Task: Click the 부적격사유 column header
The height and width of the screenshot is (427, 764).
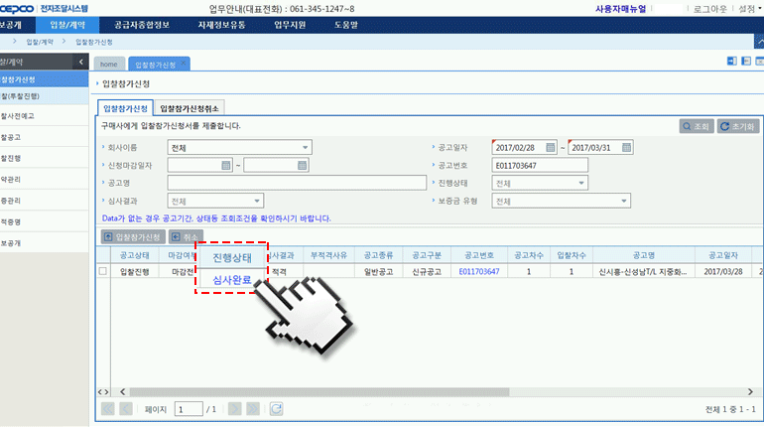Action: click(x=328, y=255)
